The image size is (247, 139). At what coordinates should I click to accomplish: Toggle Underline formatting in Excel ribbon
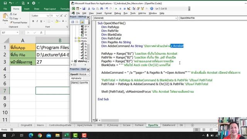click(x=41, y=21)
